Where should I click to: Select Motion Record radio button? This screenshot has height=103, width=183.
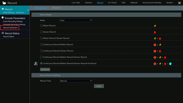[x=41, y=25]
